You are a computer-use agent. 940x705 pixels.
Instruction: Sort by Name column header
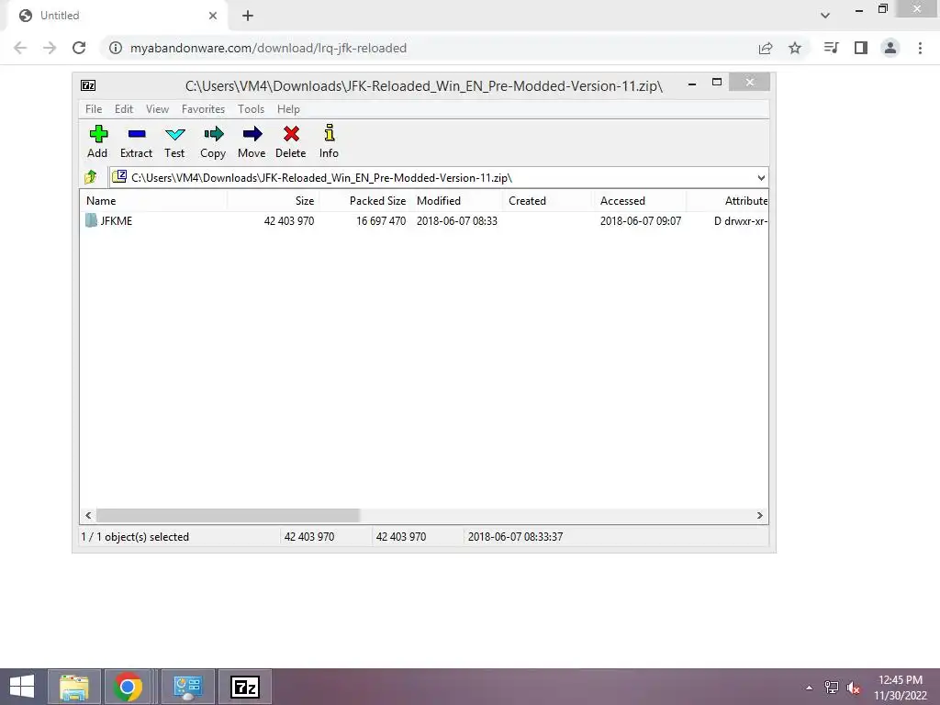click(153, 201)
